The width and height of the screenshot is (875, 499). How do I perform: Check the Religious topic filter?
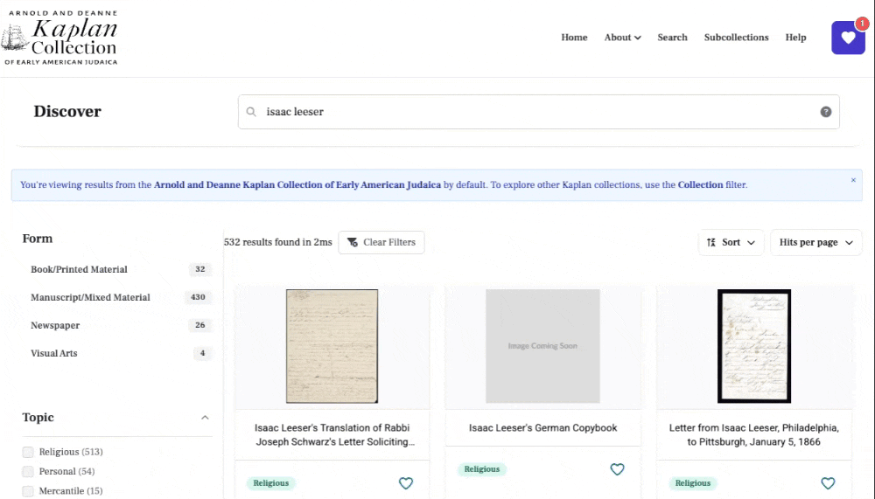click(x=28, y=452)
